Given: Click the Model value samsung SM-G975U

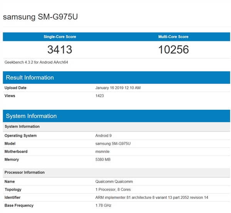Looking at the screenshot, I should [112, 144].
